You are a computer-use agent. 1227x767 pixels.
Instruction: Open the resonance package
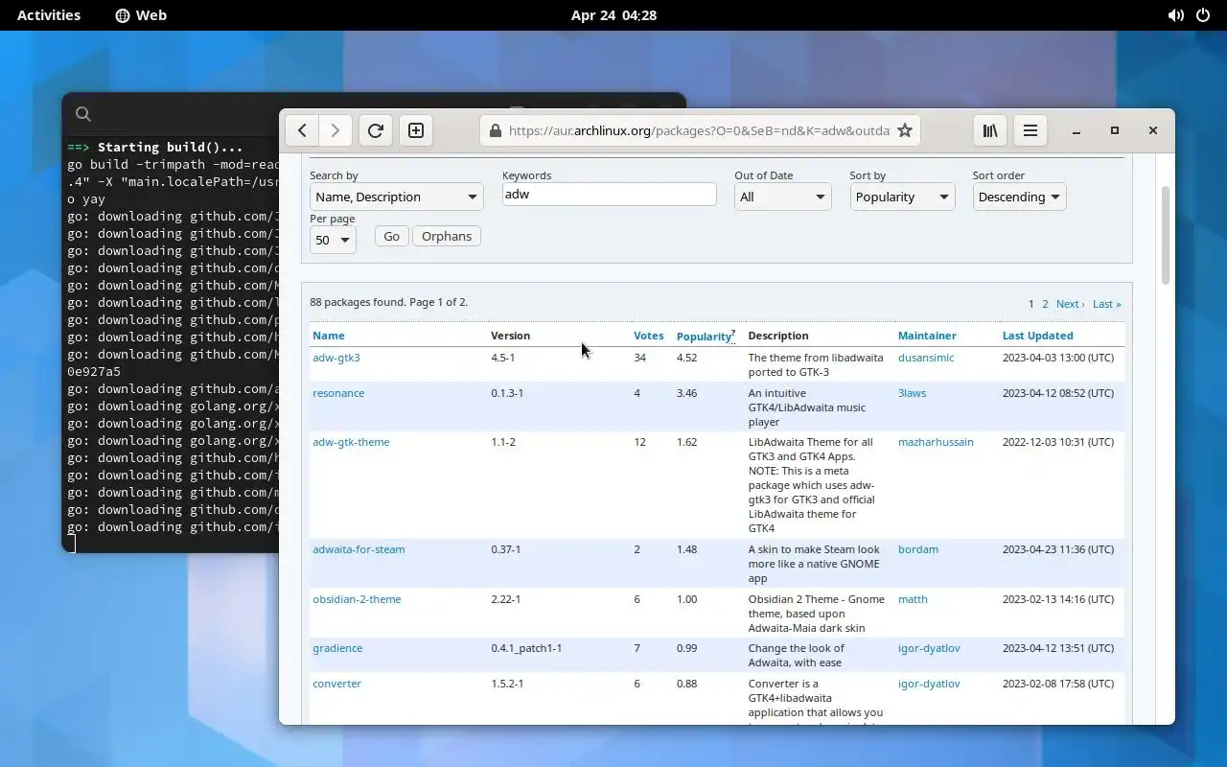coord(338,393)
